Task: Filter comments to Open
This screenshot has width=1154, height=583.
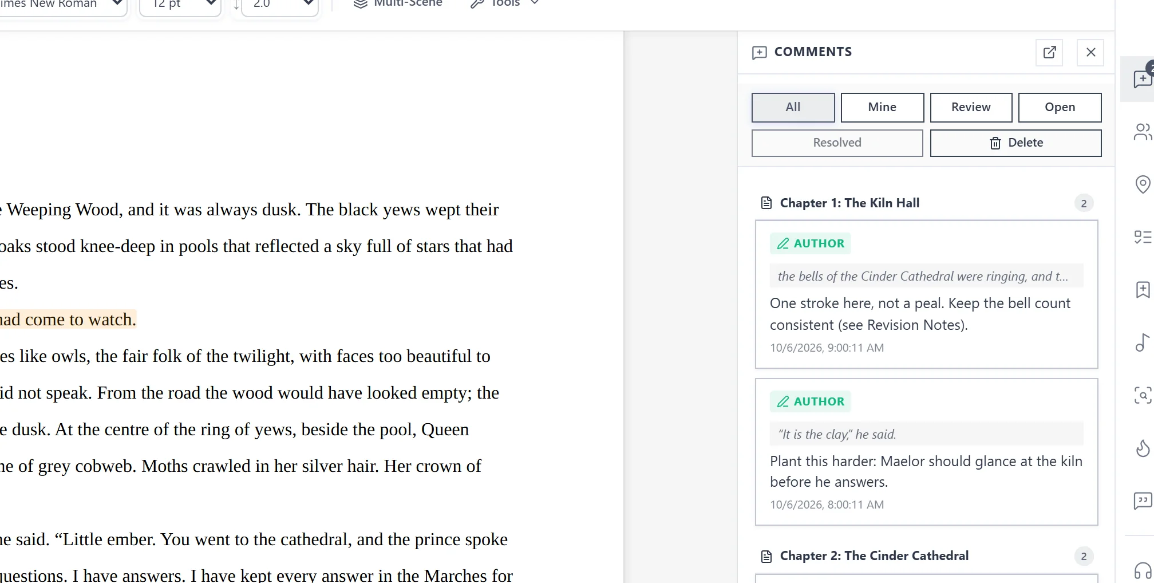Action: point(1060,107)
